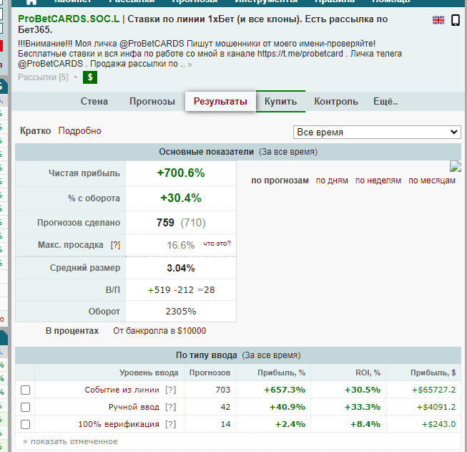This screenshot has width=467, height=452.
Task: Click the +700.6% net profit value
Action: tap(181, 173)
